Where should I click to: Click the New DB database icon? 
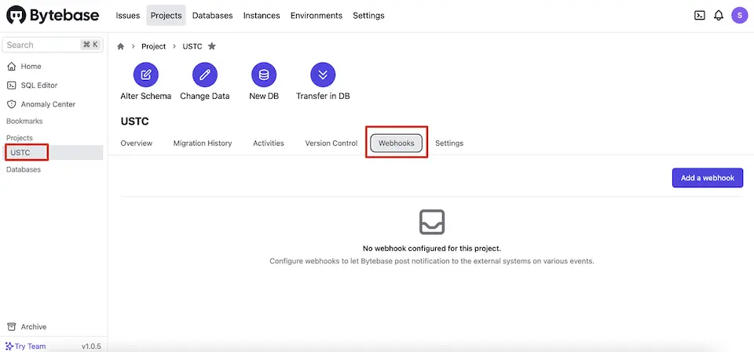pyautogui.click(x=264, y=74)
